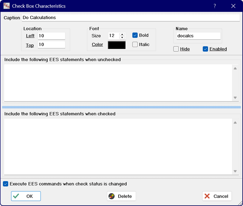
Task: Enable the Italic font checkbox
Action: 135,45
